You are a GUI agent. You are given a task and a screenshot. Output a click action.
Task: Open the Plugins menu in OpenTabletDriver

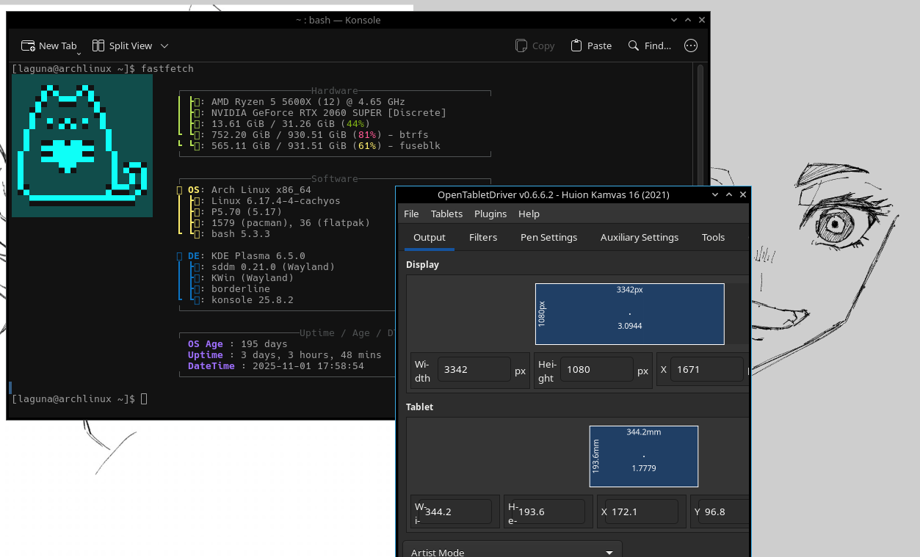490,214
